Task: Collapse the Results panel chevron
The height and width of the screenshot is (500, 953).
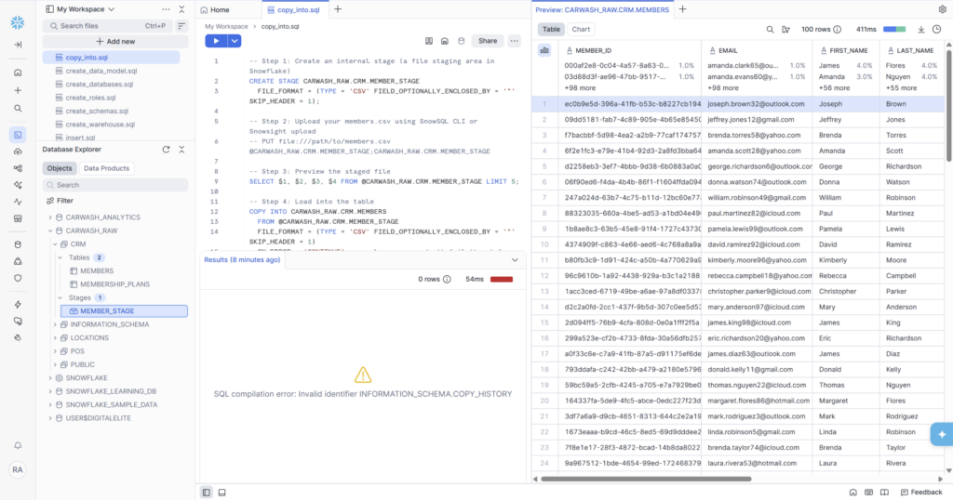Action: coord(515,260)
